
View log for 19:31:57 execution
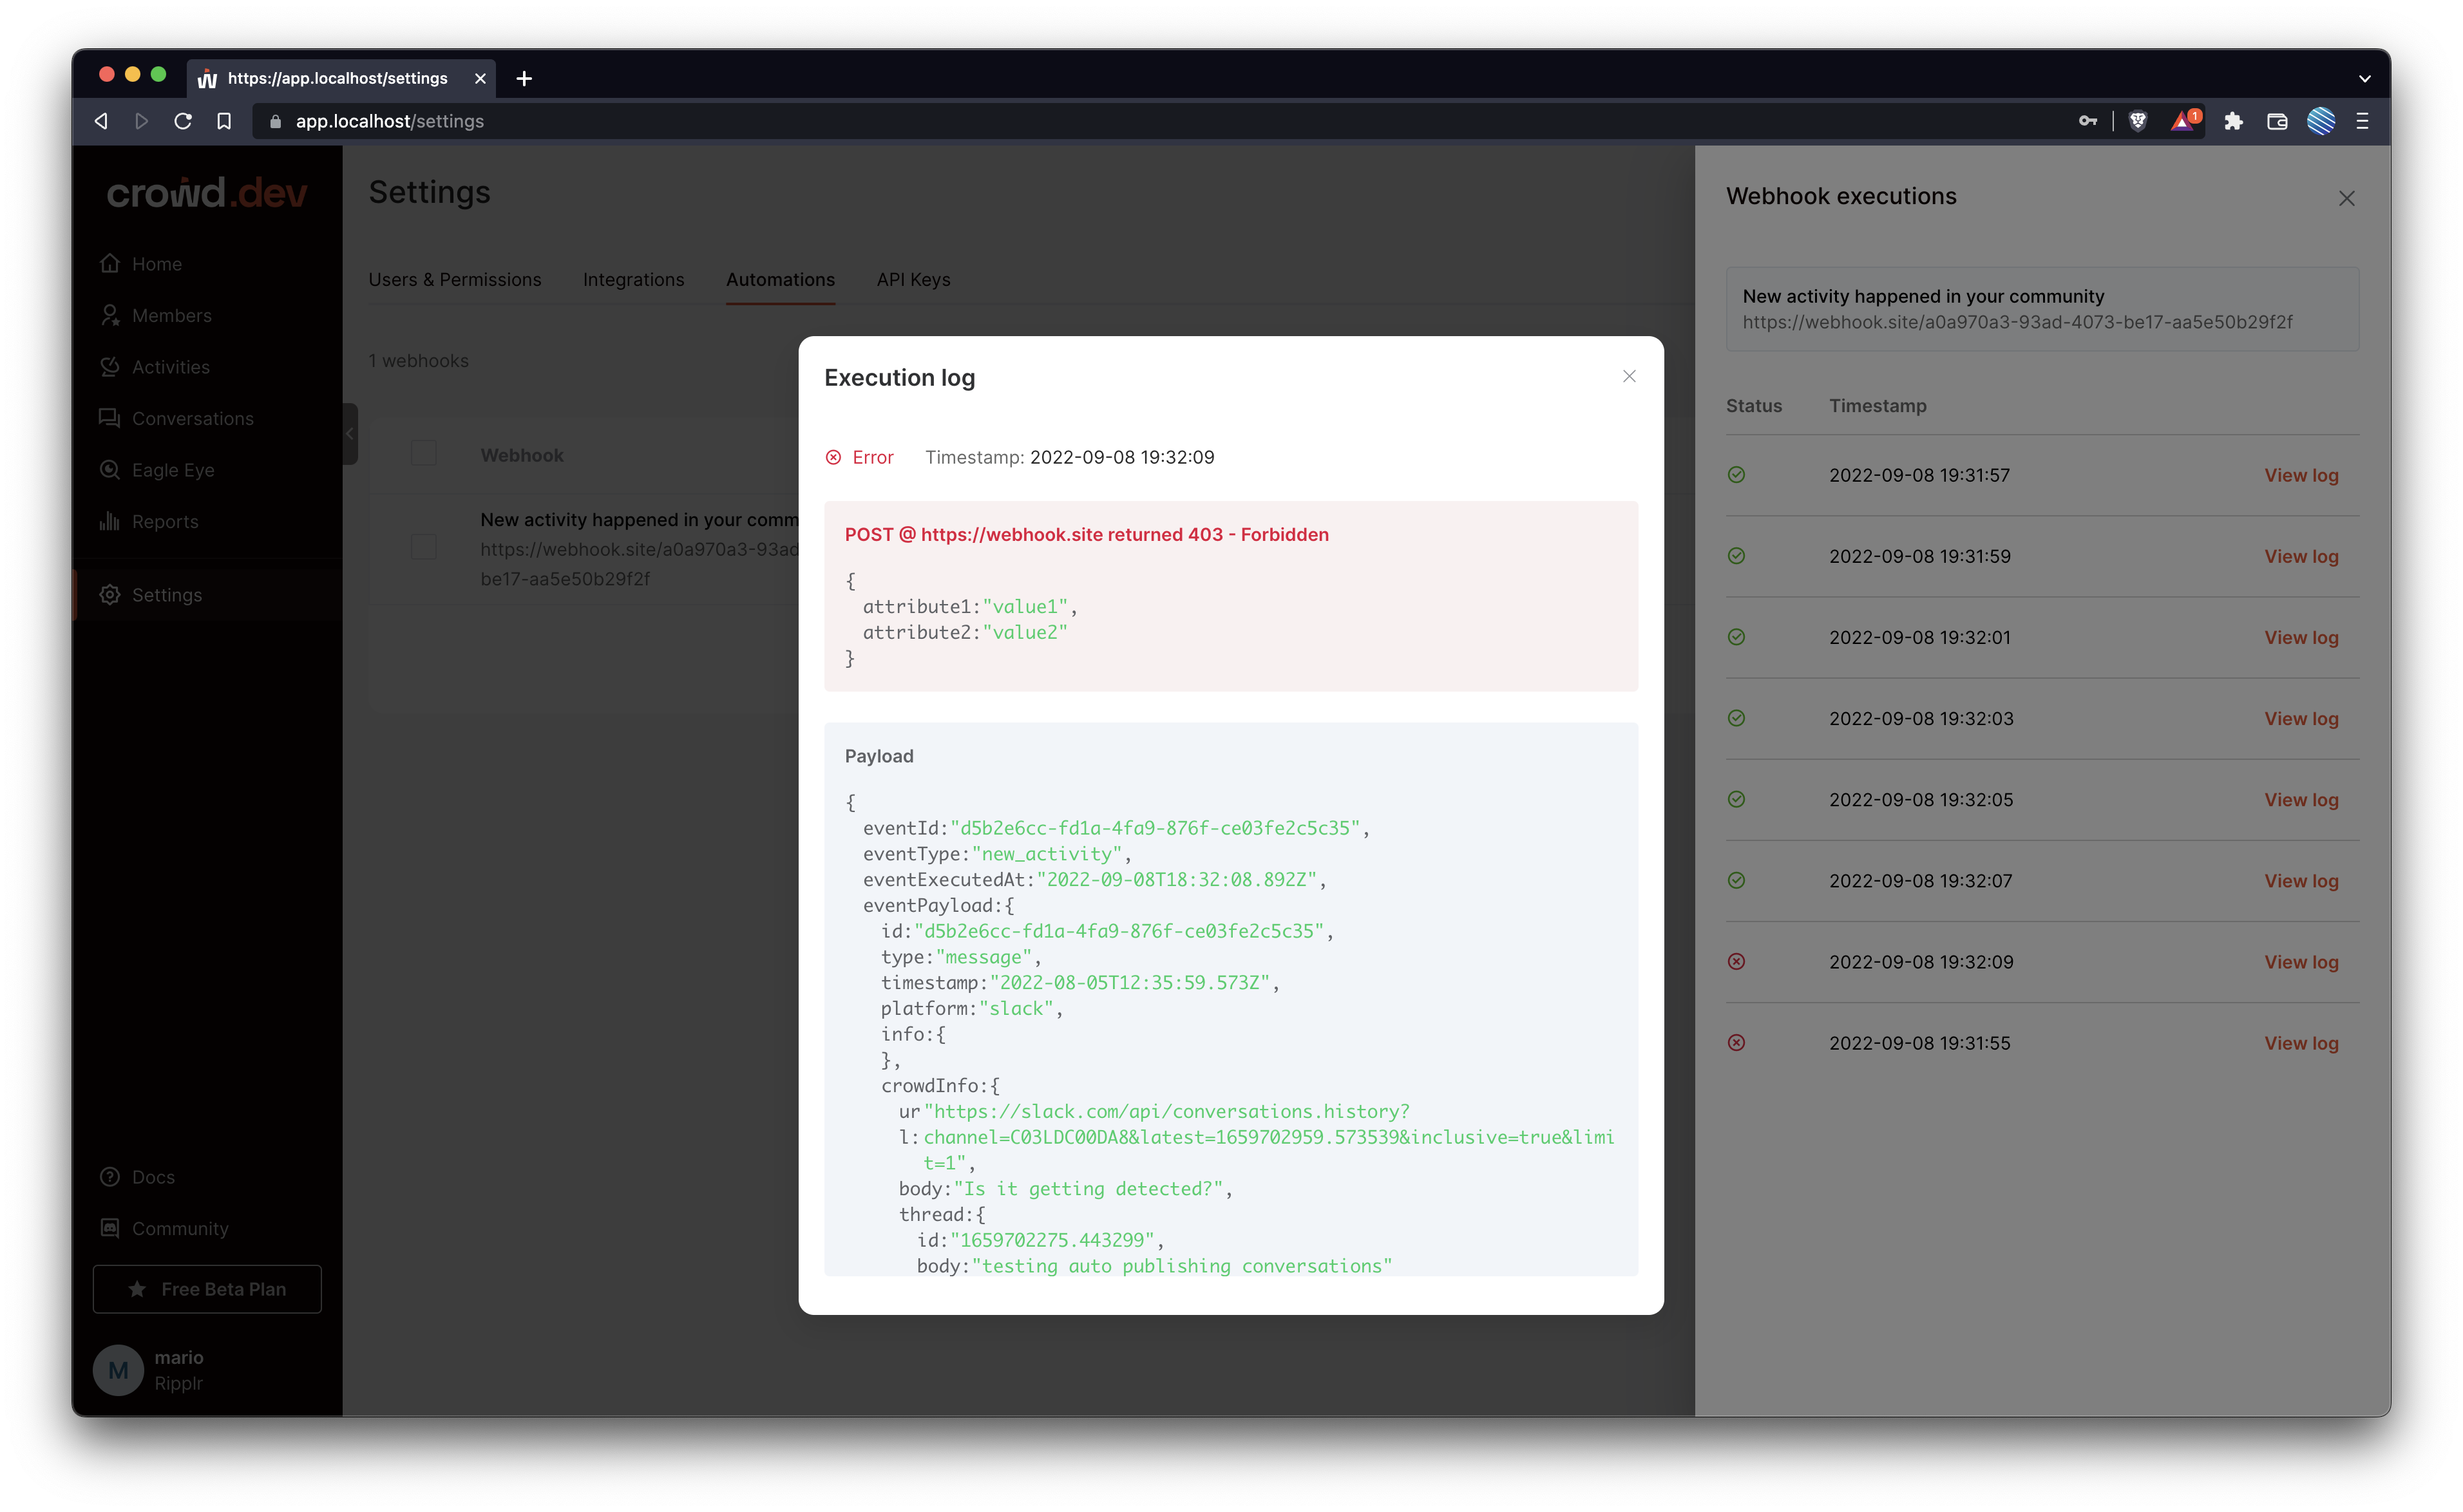pos(2301,475)
